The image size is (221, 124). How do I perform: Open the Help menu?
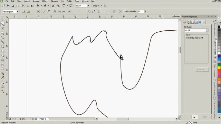93,1
